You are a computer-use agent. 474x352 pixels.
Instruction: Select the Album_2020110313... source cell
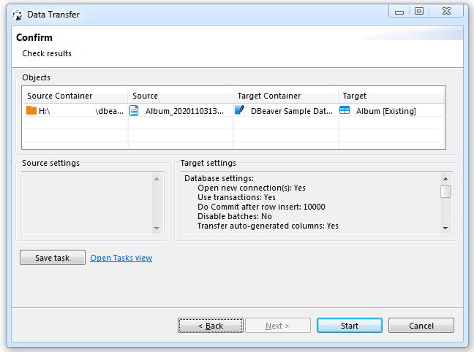180,111
